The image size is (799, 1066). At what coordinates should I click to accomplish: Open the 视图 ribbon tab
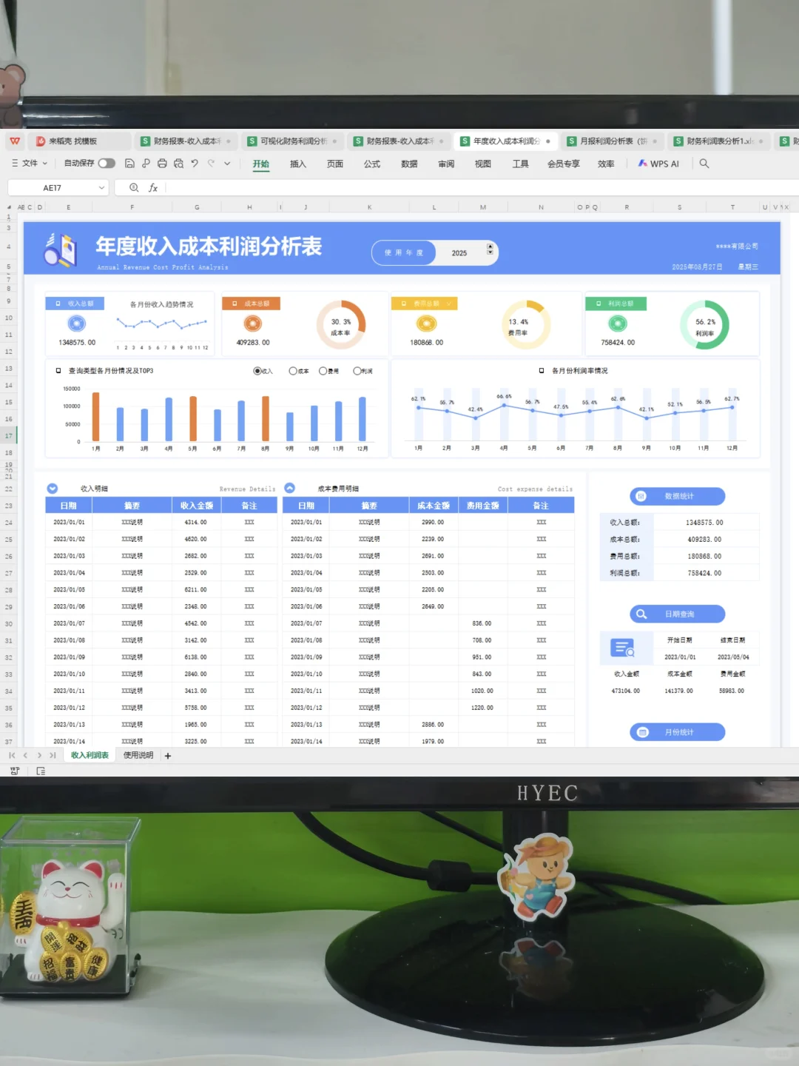coord(483,164)
